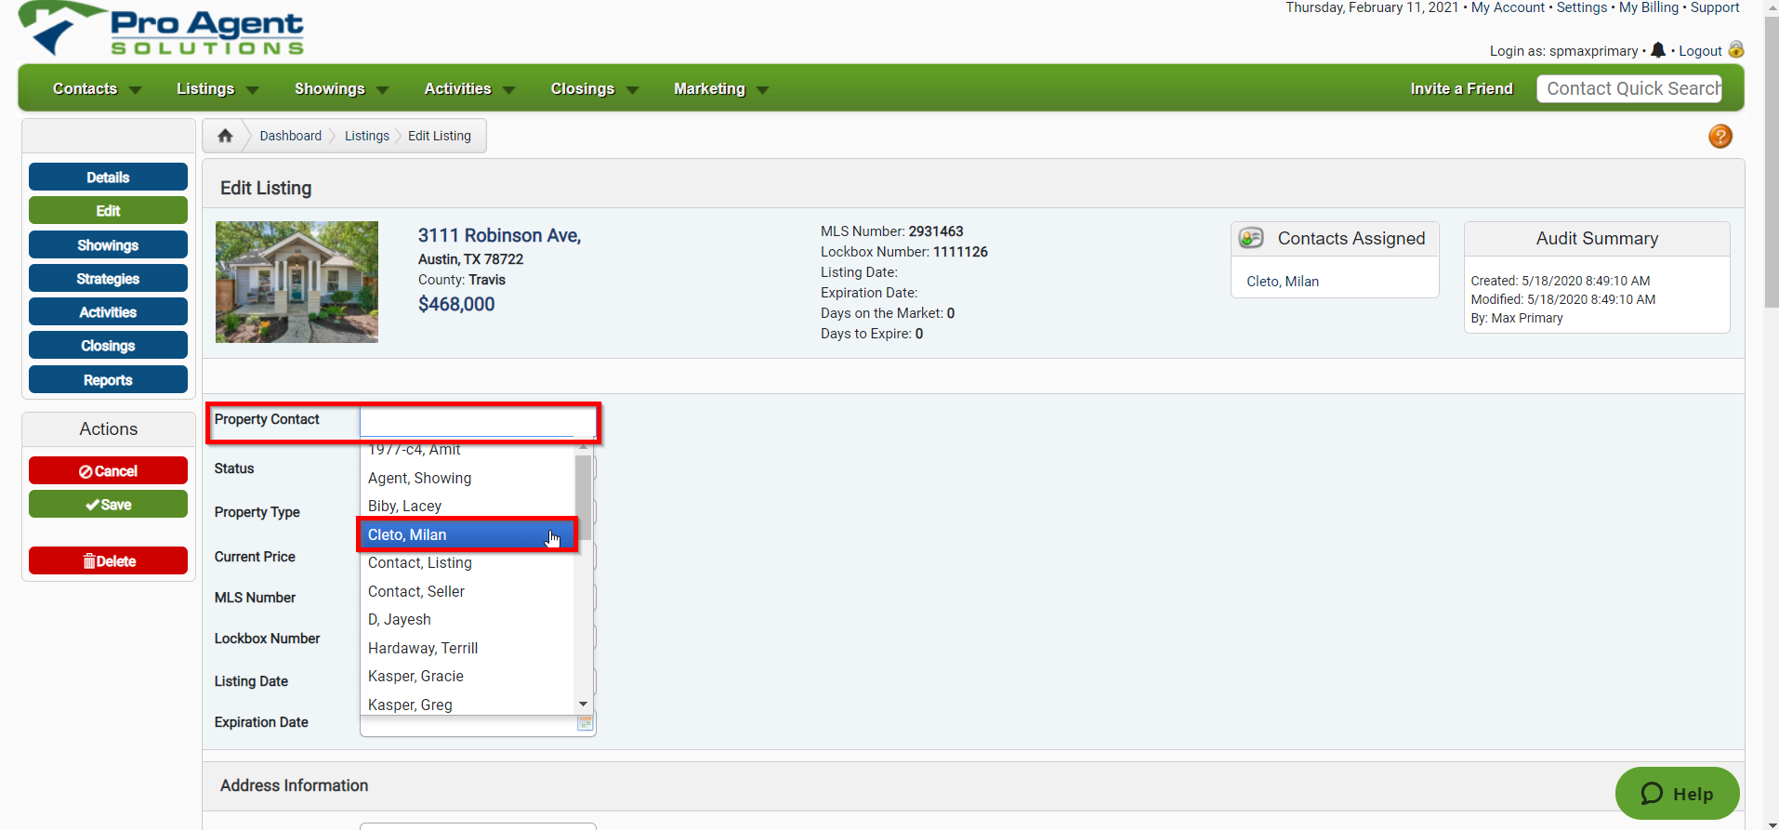This screenshot has height=830, width=1779.
Task: Click Cleto, Milan in Contacts Assigned
Action: [1283, 282]
